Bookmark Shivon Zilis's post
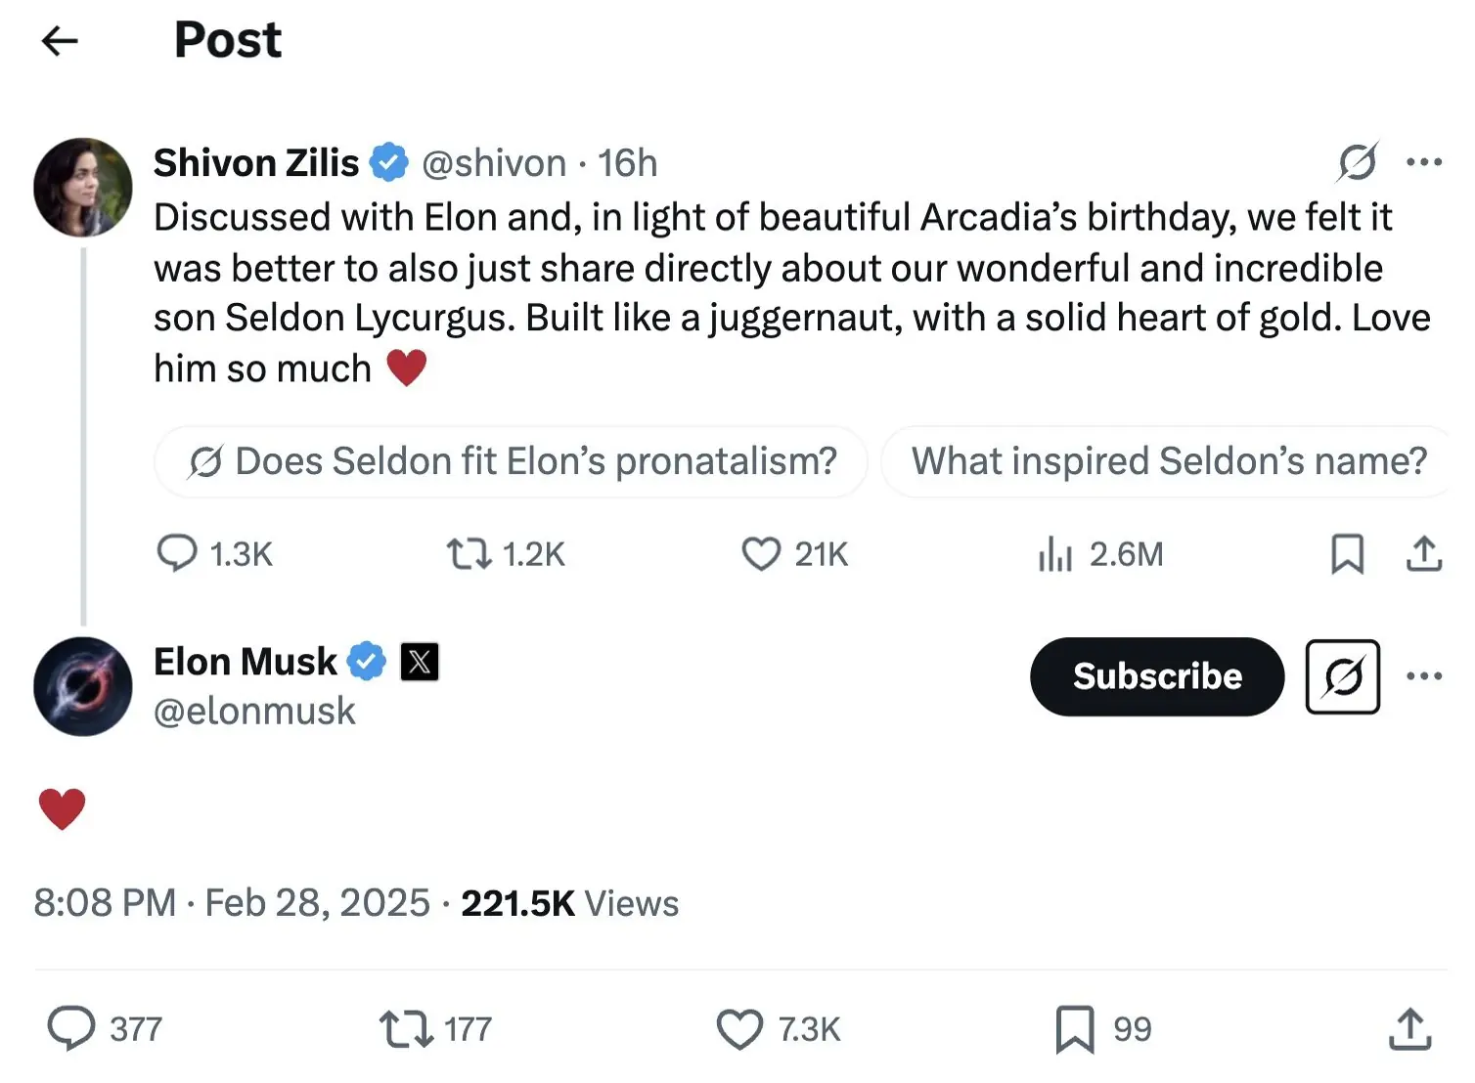 [x=1347, y=553]
